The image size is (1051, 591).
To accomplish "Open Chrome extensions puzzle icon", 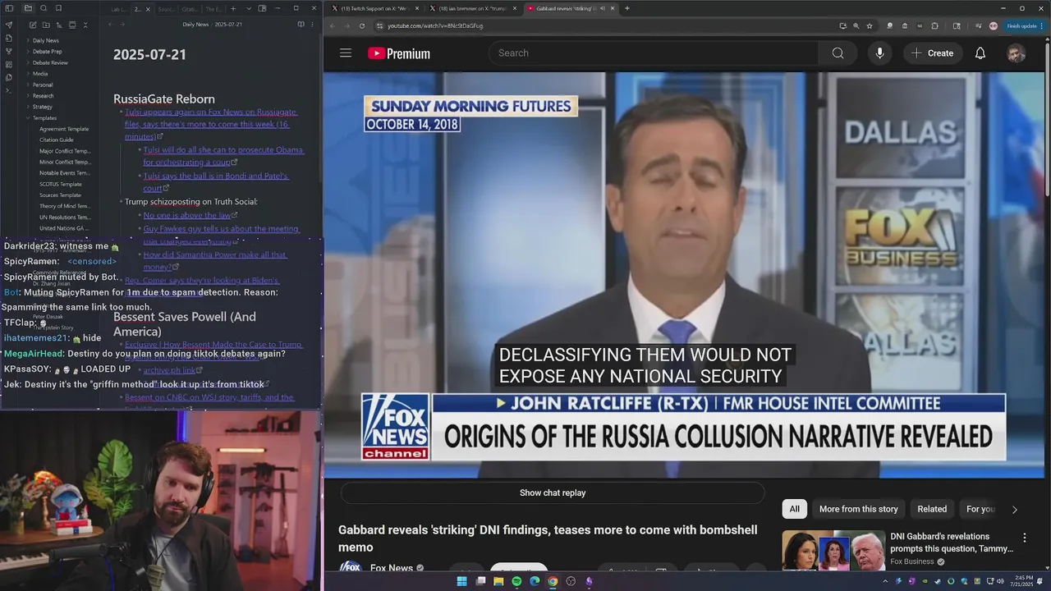I will point(934,25).
